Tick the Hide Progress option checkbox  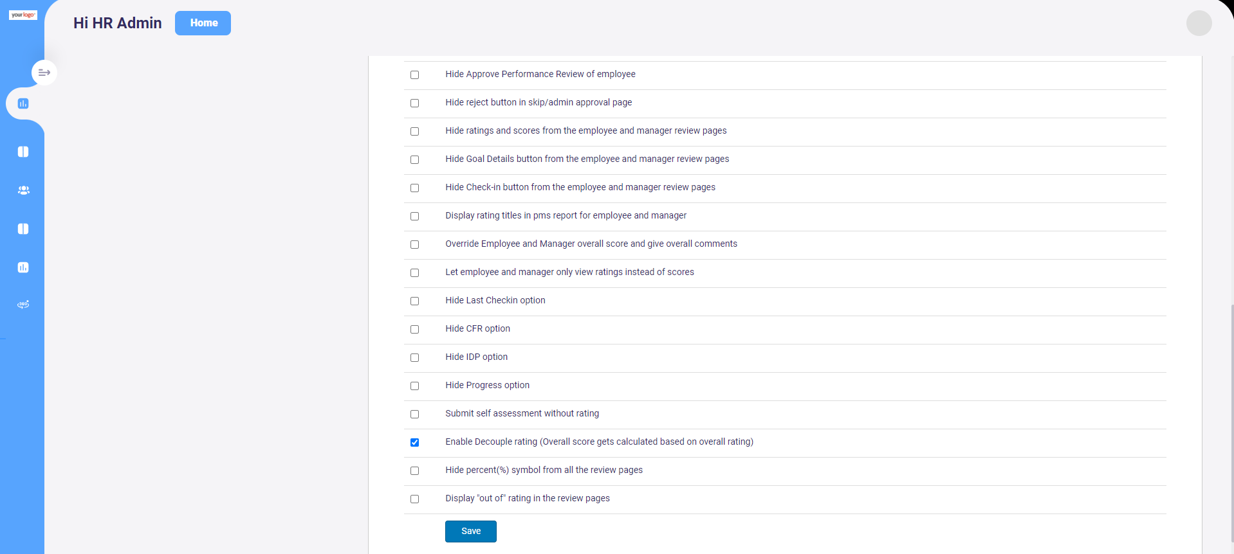coord(414,386)
